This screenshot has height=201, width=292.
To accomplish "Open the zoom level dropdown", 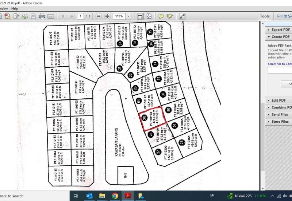I will click(128, 16).
